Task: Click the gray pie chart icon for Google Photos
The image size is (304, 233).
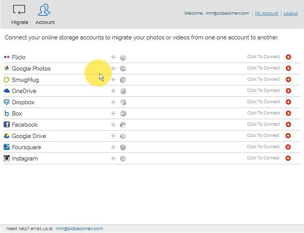Action: point(123,69)
